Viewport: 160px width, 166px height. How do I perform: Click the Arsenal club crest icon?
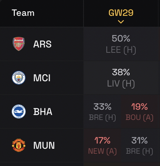(x=19, y=44)
